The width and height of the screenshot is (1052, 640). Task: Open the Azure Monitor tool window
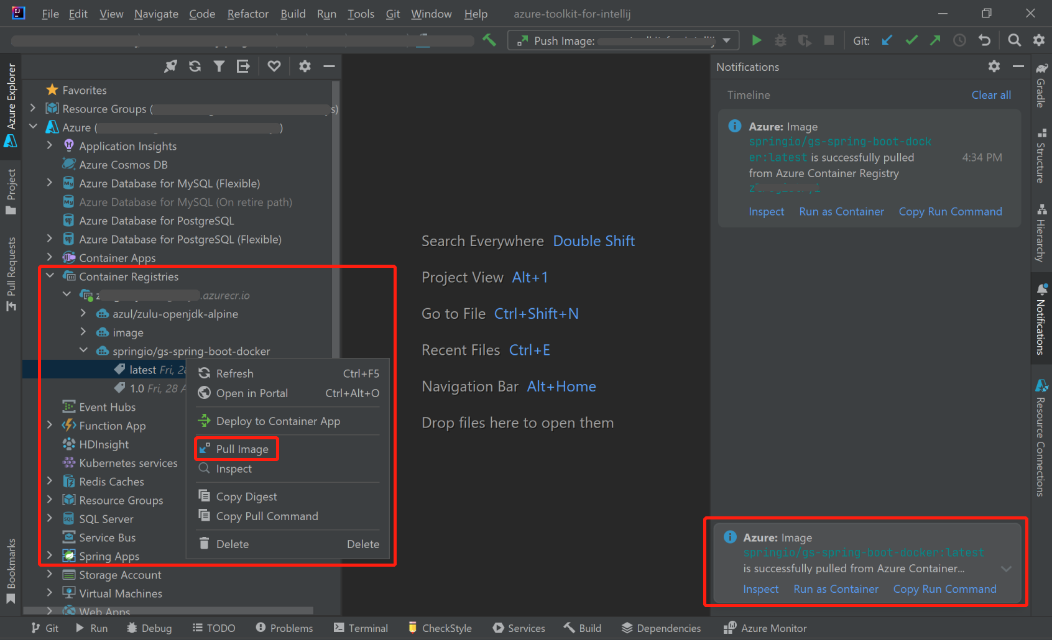coord(765,628)
